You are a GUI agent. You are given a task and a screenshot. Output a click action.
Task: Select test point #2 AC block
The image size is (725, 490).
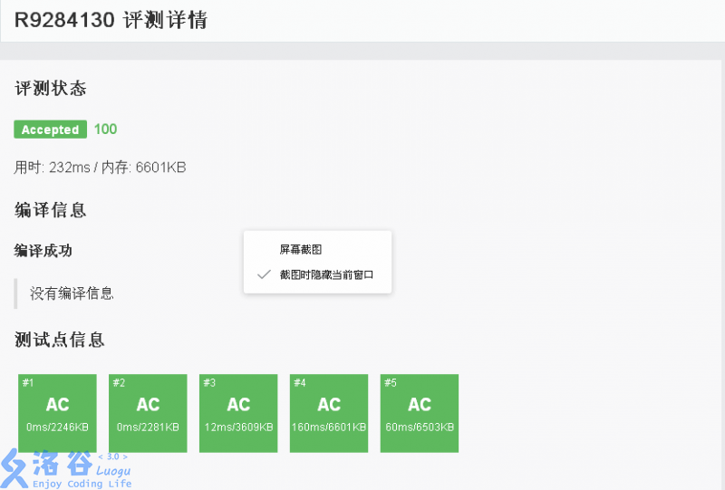(x=148, y=412)
